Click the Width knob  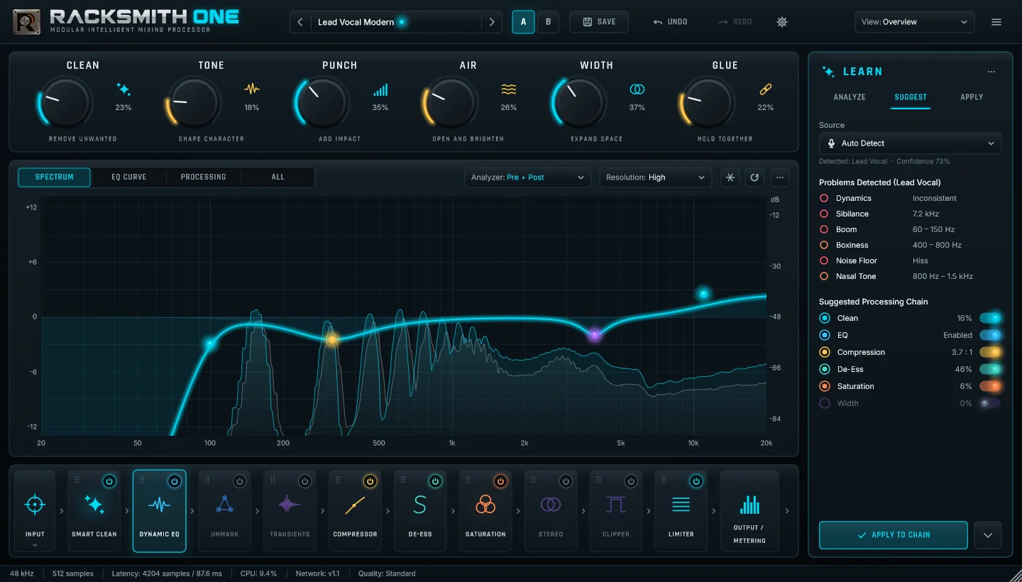(x=579, y=103)
